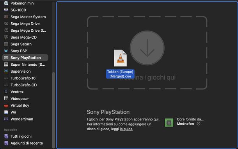
Task: Click the Videopac+ icon
Action: point(6,99)
